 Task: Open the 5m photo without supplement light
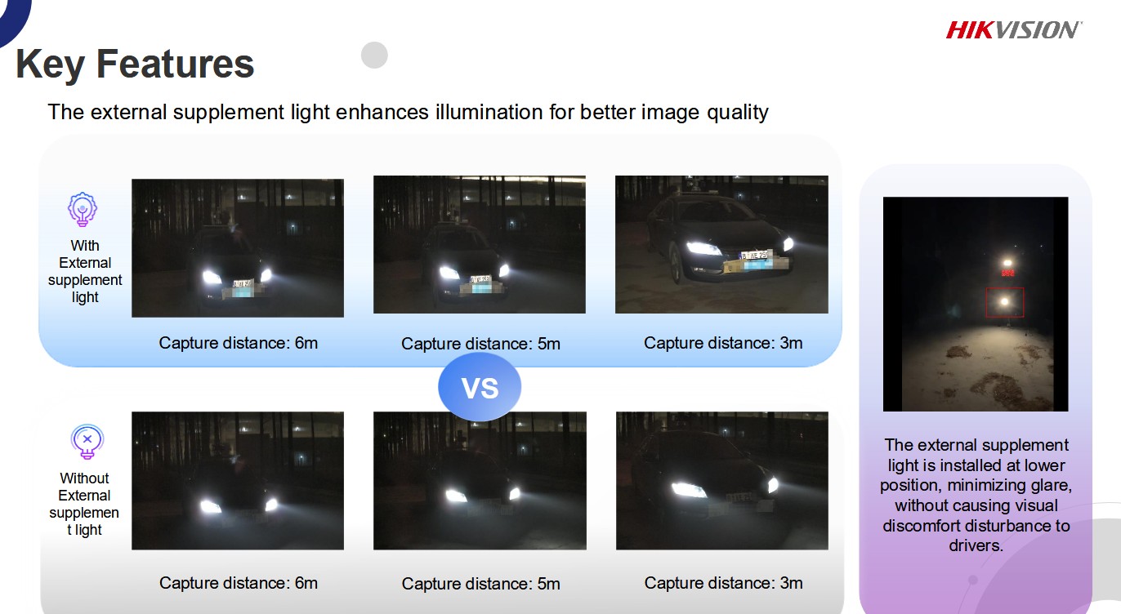pyautogui.click(x=480, y=480)
